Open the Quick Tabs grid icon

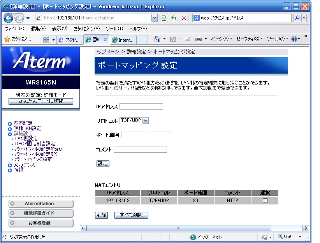[46, 40]
